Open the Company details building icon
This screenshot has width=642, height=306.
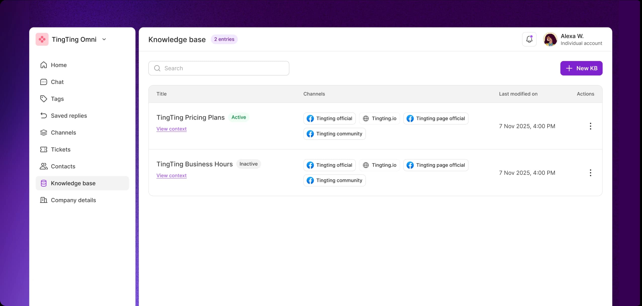point(44,200)
